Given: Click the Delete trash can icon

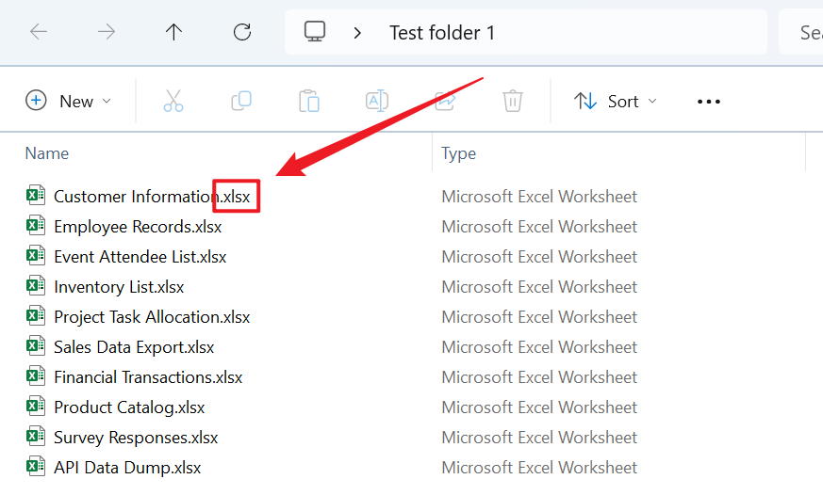Looking at the screenshot, I should coord(512,101).
